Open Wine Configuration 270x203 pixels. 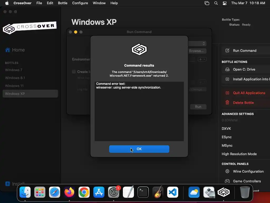(248, 171)
